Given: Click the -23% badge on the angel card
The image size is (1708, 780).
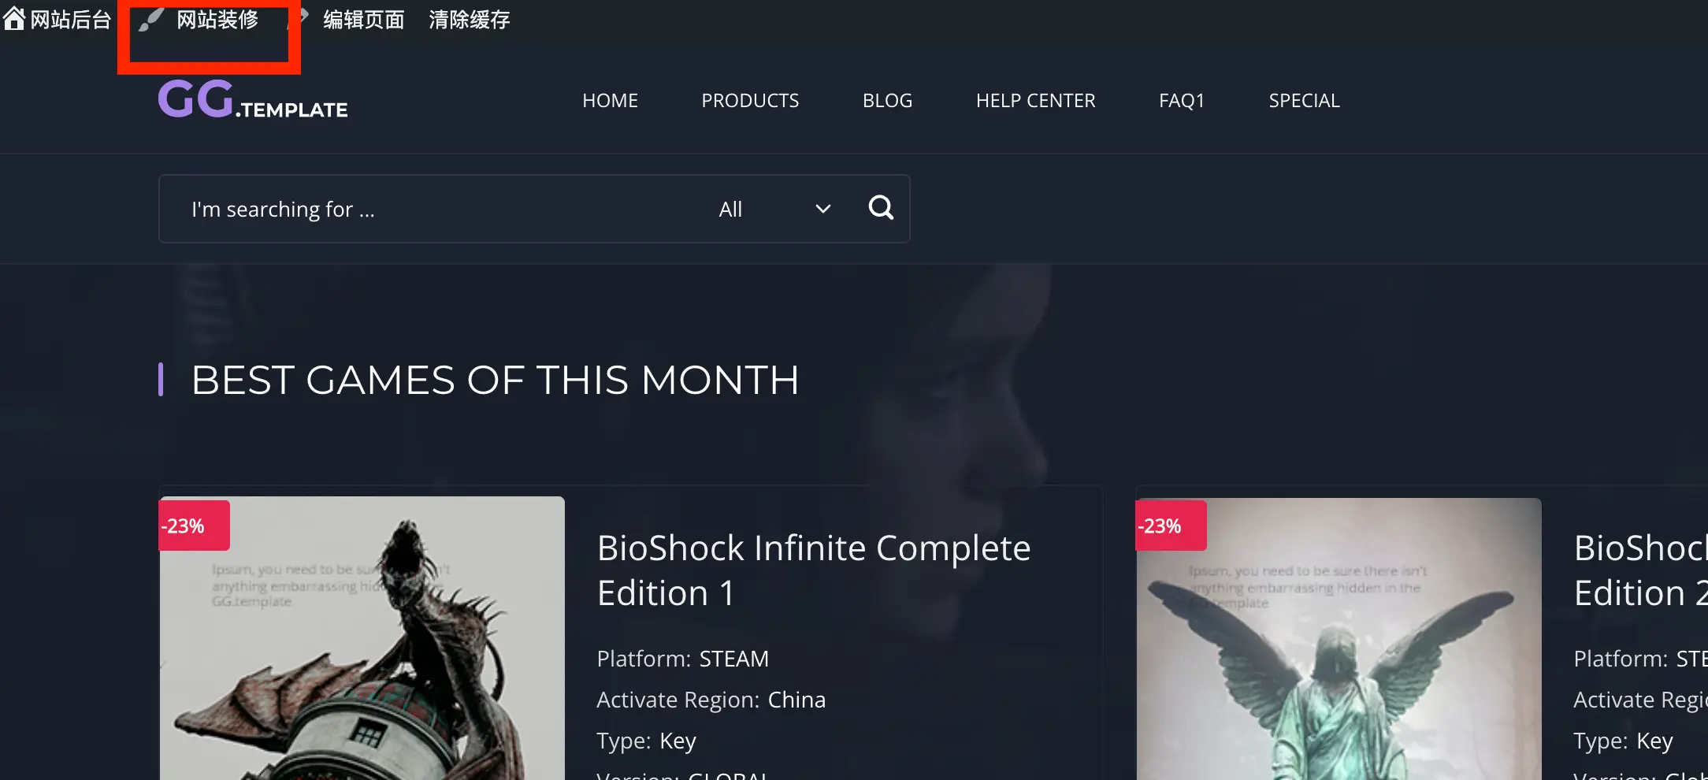Looking at the screenshot, I should [x=1171, y=526].
